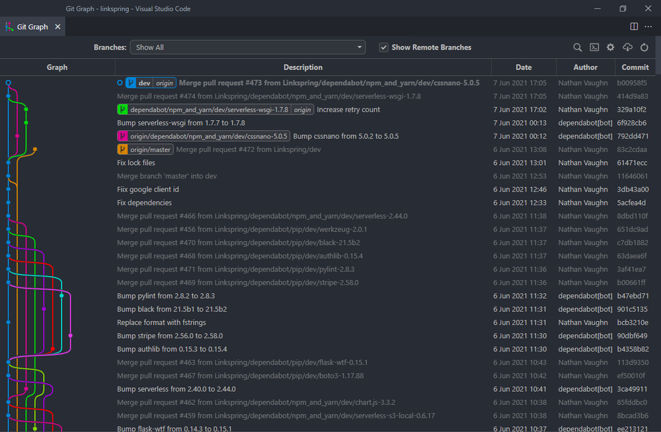The height and width of the screenshot is (432, 661).
Task: Select Replace format with fstrings commit
Action: point(161,322)
